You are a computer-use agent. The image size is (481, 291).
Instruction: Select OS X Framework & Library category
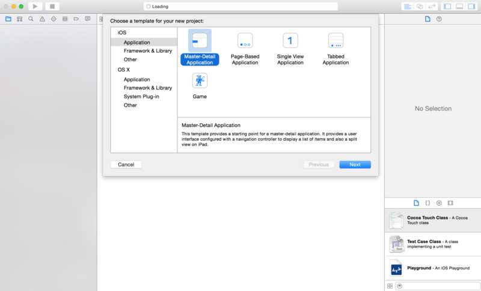[x=148, y=88]
